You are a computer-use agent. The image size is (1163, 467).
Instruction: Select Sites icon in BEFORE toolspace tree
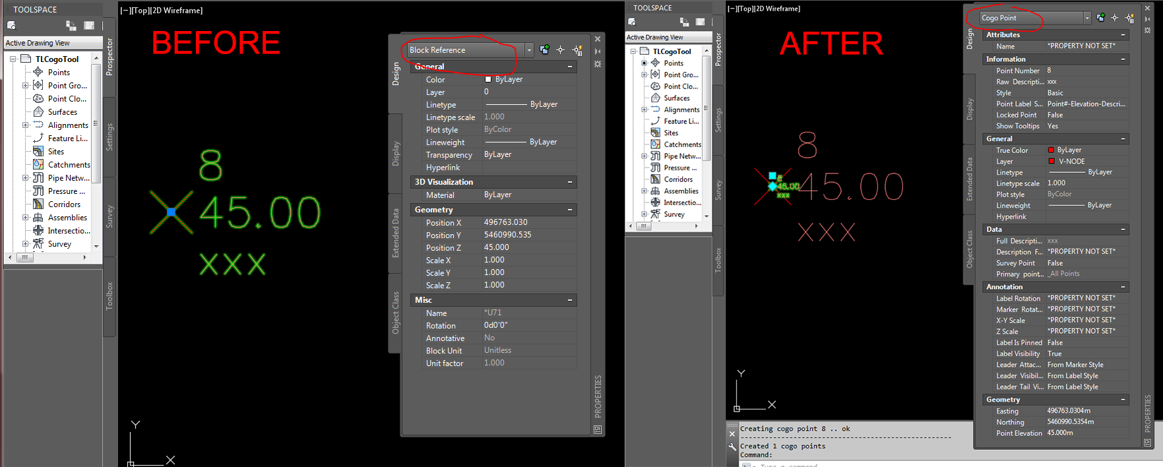click(38, 151)
